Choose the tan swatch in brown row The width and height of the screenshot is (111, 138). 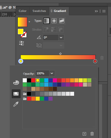[33, 89]
